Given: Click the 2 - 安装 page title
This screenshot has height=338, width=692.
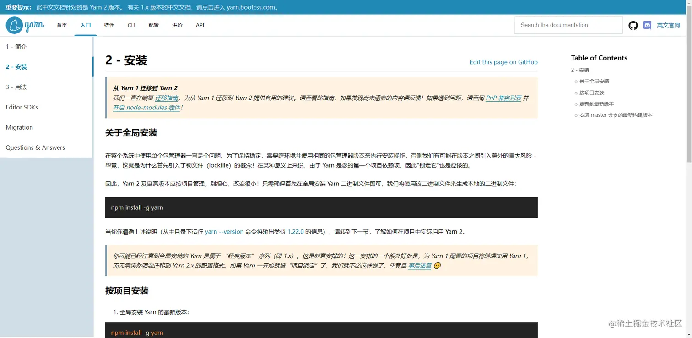Looking at the screenshot, I should point(126,60).
